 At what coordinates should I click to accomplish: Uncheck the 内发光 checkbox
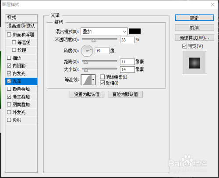(x=9, y=73)
